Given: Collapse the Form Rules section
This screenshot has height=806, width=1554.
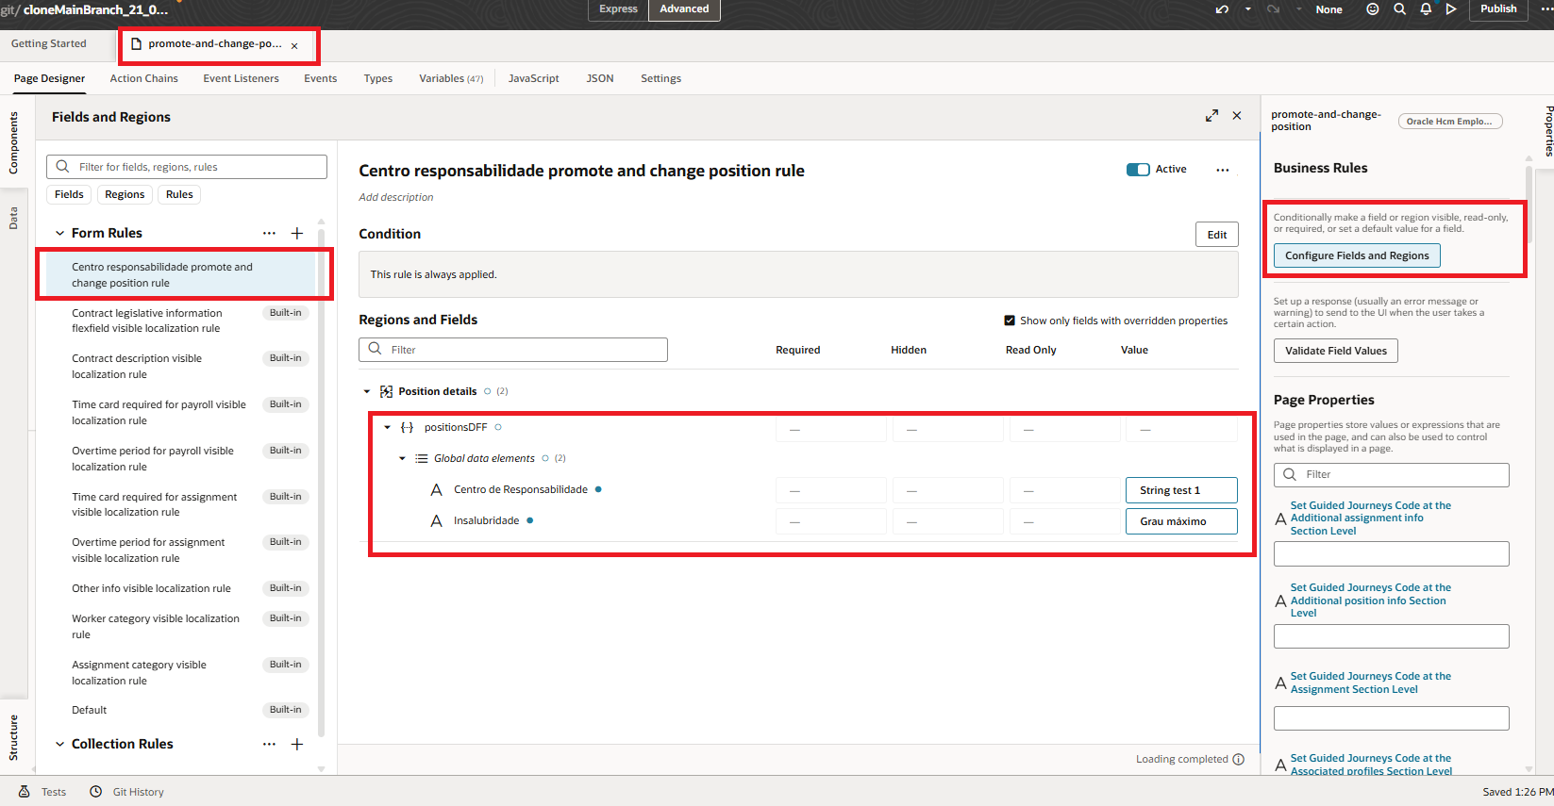Looking at the screenshot, I should (60, 233).
